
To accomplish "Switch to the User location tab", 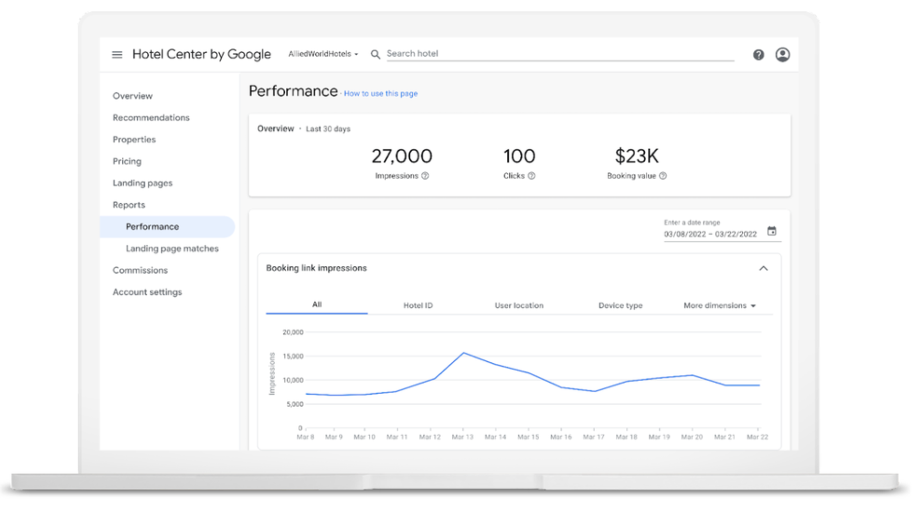I will click(x=518, y=305).
